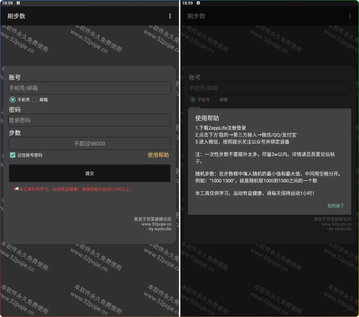Viewport: 359px width, 317px height.
Task: Tap the 提交 submit button
Action: (x=89, y=173)
